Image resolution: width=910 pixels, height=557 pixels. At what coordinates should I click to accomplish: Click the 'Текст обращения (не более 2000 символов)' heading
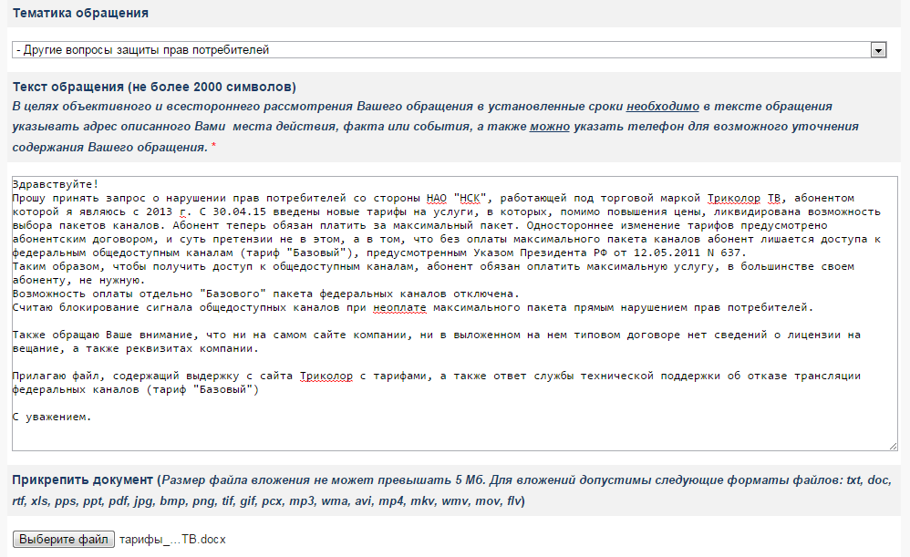tap(154, 87)
